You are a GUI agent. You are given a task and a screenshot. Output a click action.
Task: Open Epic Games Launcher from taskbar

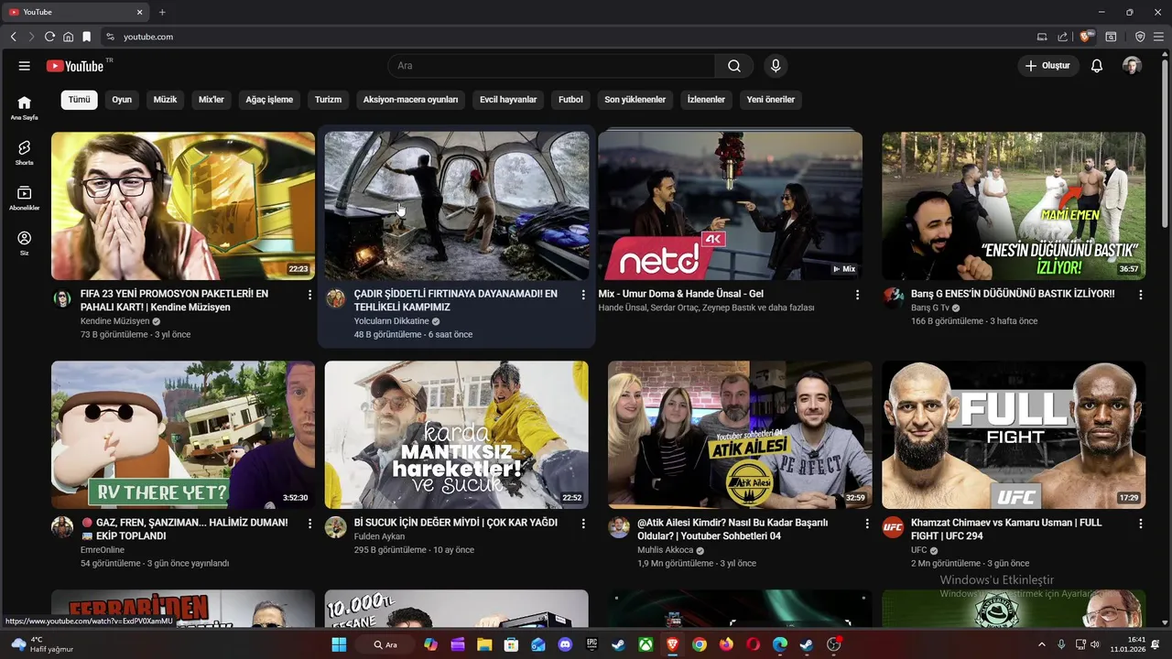pos(591,644)
